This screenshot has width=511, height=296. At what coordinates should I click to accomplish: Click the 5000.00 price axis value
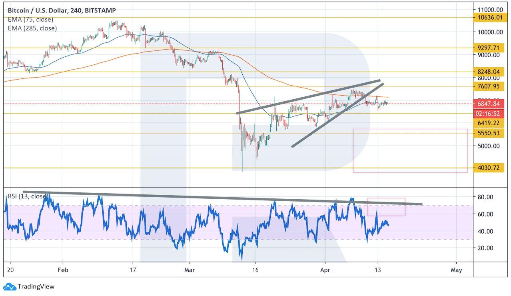click(489, 146)
